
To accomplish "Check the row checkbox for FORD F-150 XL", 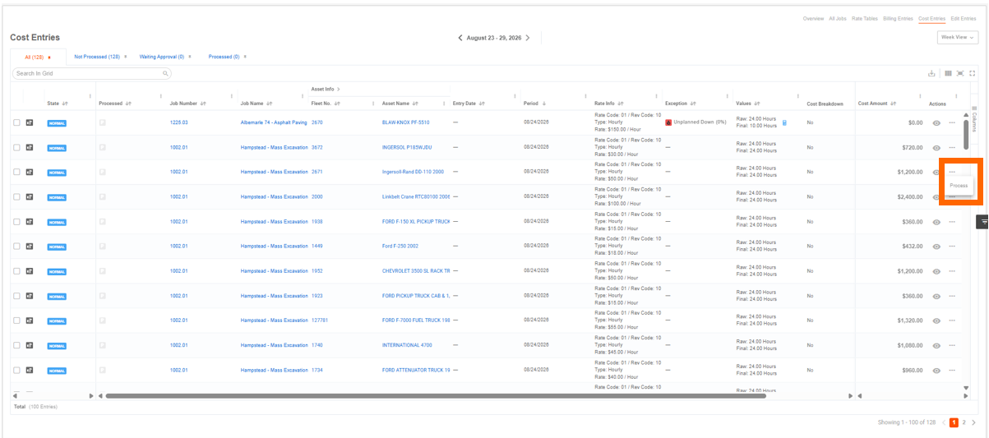I will (16, 221).
